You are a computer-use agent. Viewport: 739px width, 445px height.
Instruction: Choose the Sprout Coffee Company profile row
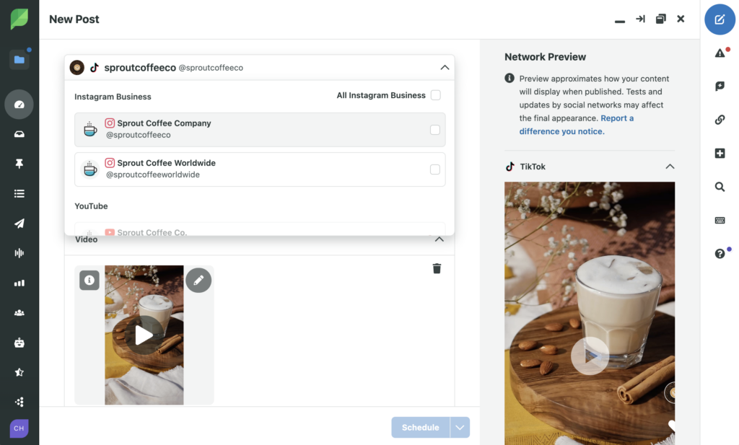click(x=253, y=130)
